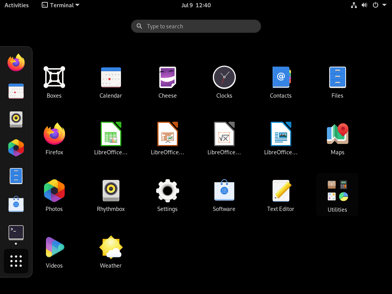Open the Settings gear app
The height and width of the screenshot is (294, 392).
click(x=168, y=191)
